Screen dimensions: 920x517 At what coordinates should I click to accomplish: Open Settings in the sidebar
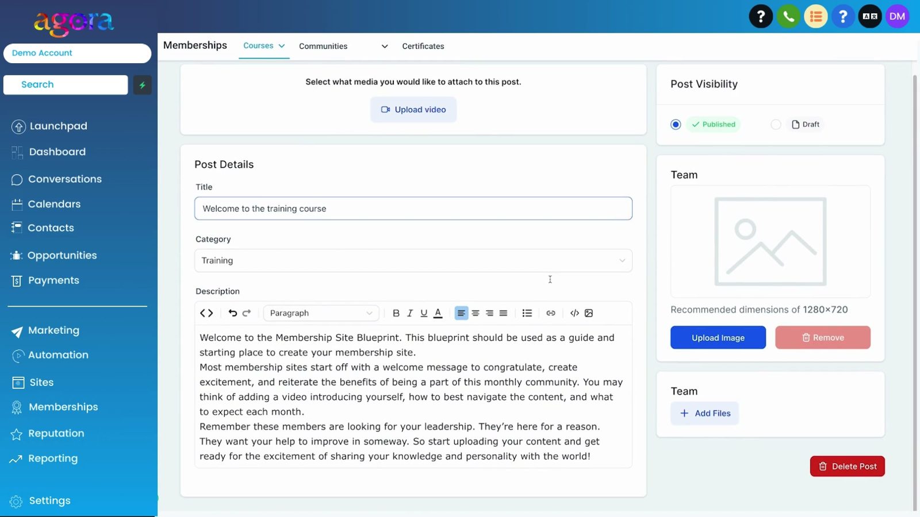[40, 501]
